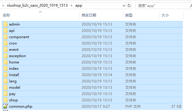
Task: Click the app breadcrumb segment
Action: (x=79, y=6)
